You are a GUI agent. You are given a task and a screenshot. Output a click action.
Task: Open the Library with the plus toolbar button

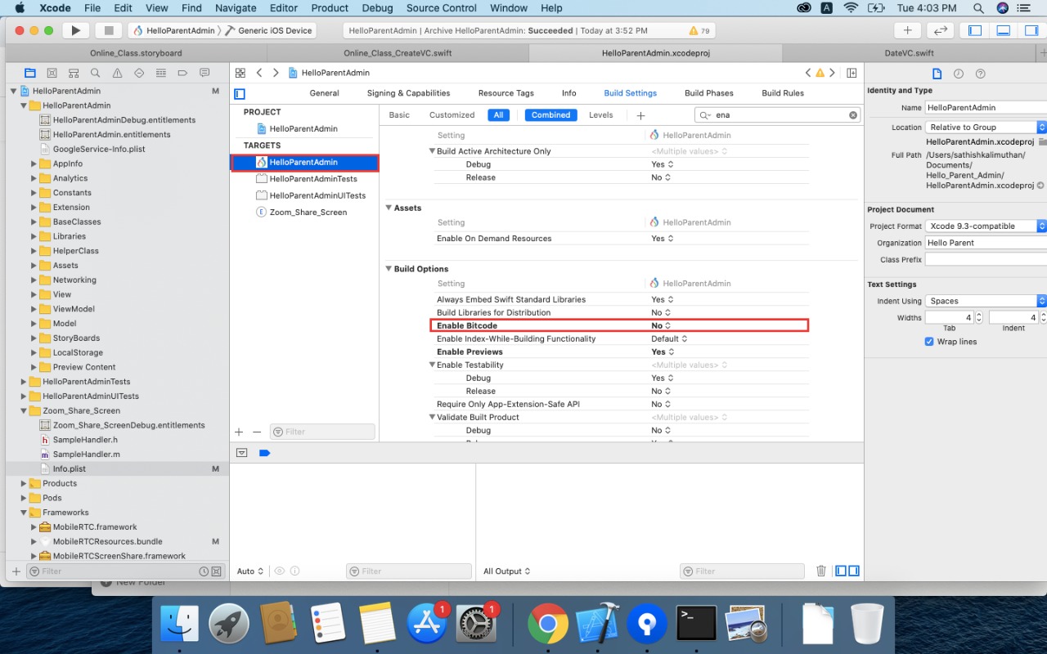pos(907,30)
